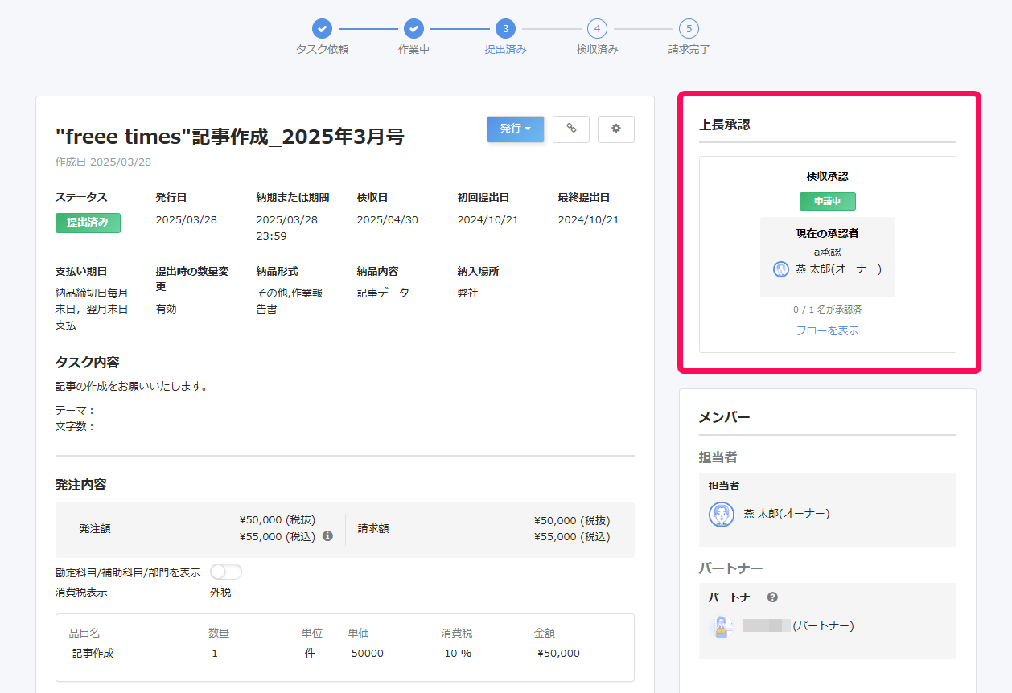Click 納入場所 value 弊社
Image resolution: width=1012 pixels, height=693 pixels.
[x=468, y=293]
